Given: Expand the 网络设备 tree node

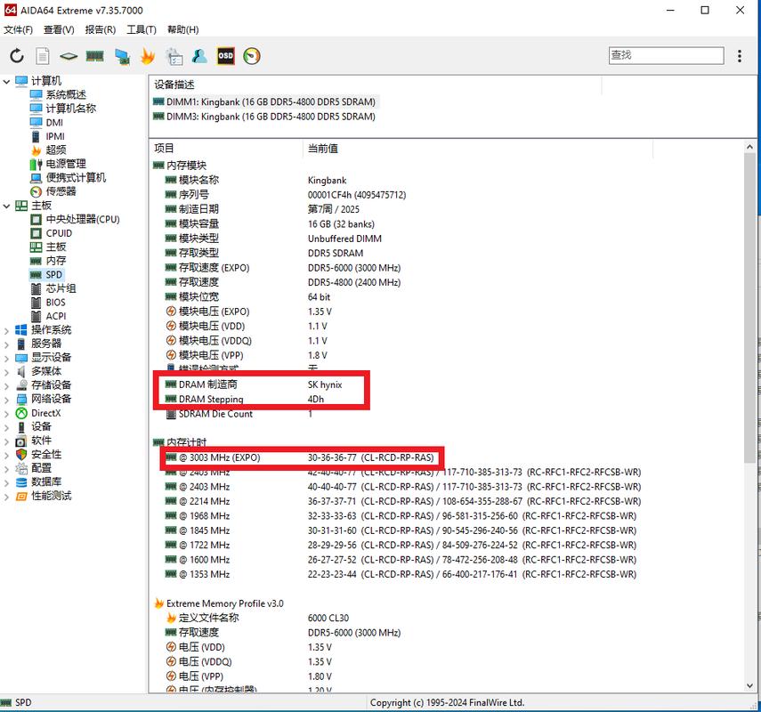Looking at the screenshot, I should [x=6, y=400].
